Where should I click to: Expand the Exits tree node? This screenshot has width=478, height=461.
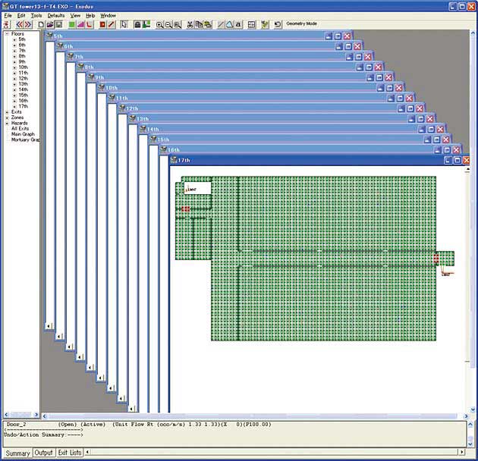7,112
